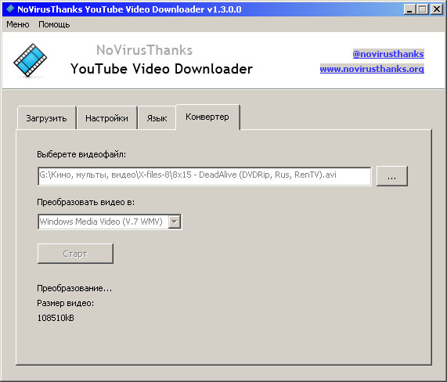This screenshot has height=382, width=447.
Task: Click the YouTube Video Downloader heading
Action: click(161, 69)
